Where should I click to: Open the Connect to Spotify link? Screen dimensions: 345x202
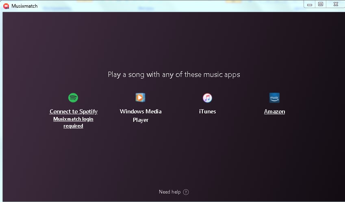coord(74,111)
